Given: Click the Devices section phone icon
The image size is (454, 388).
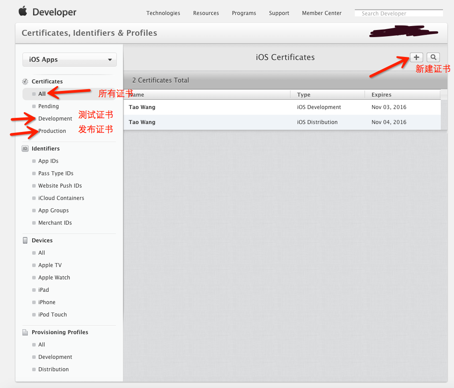Looking at the screenshot, I should [x=25, y=241].
